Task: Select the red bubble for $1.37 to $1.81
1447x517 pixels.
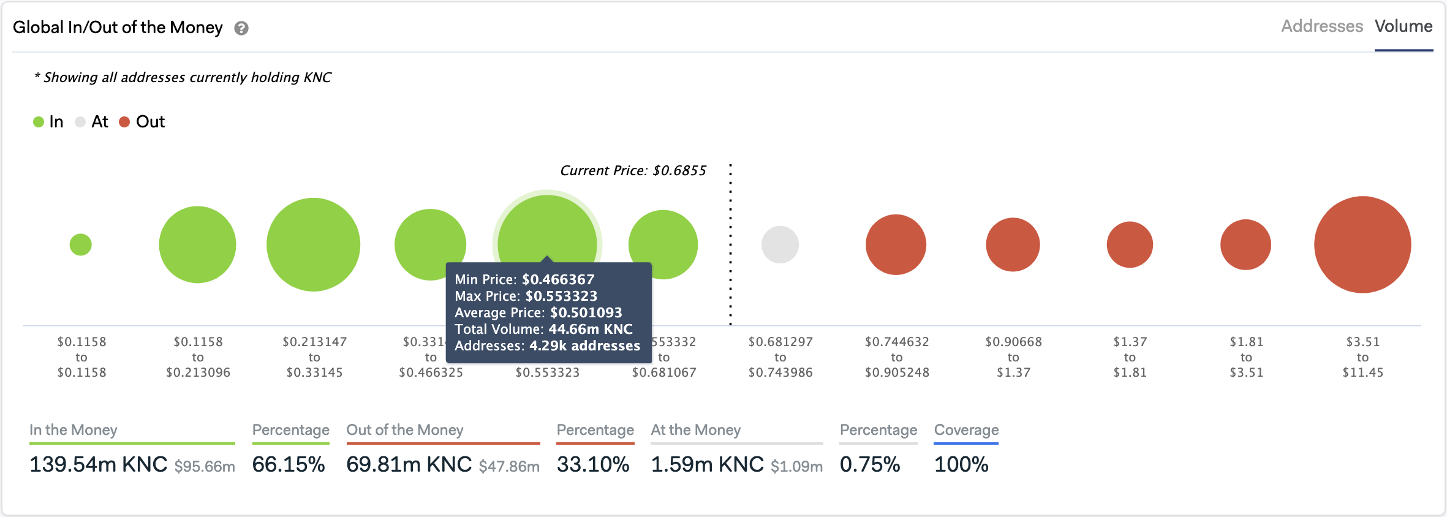Action: pos(1130,244)
